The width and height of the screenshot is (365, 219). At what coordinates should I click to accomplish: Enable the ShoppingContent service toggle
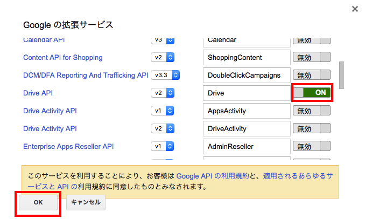click(312, 57)
